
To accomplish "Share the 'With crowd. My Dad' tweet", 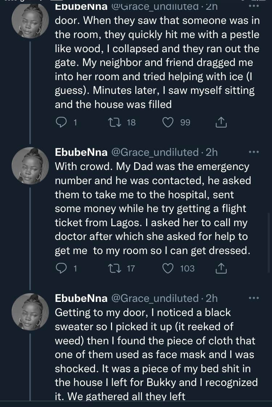I will click(221, 269).
